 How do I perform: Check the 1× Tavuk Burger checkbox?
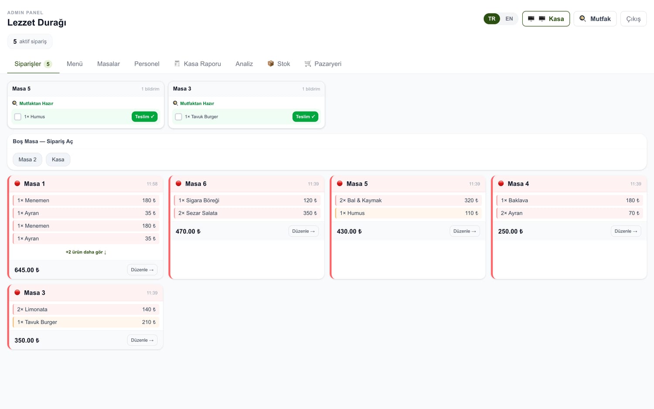point(178,117)
